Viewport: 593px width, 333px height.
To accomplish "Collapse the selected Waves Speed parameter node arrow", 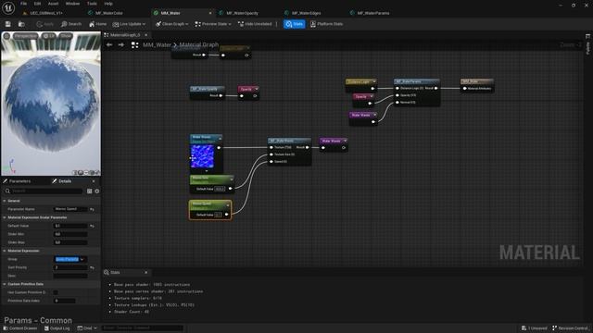I will pyautogui.click(x=228, y=205).
